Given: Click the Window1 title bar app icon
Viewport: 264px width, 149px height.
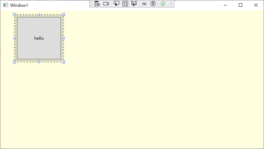Looking at the screenshot, I should click(6, 5).
